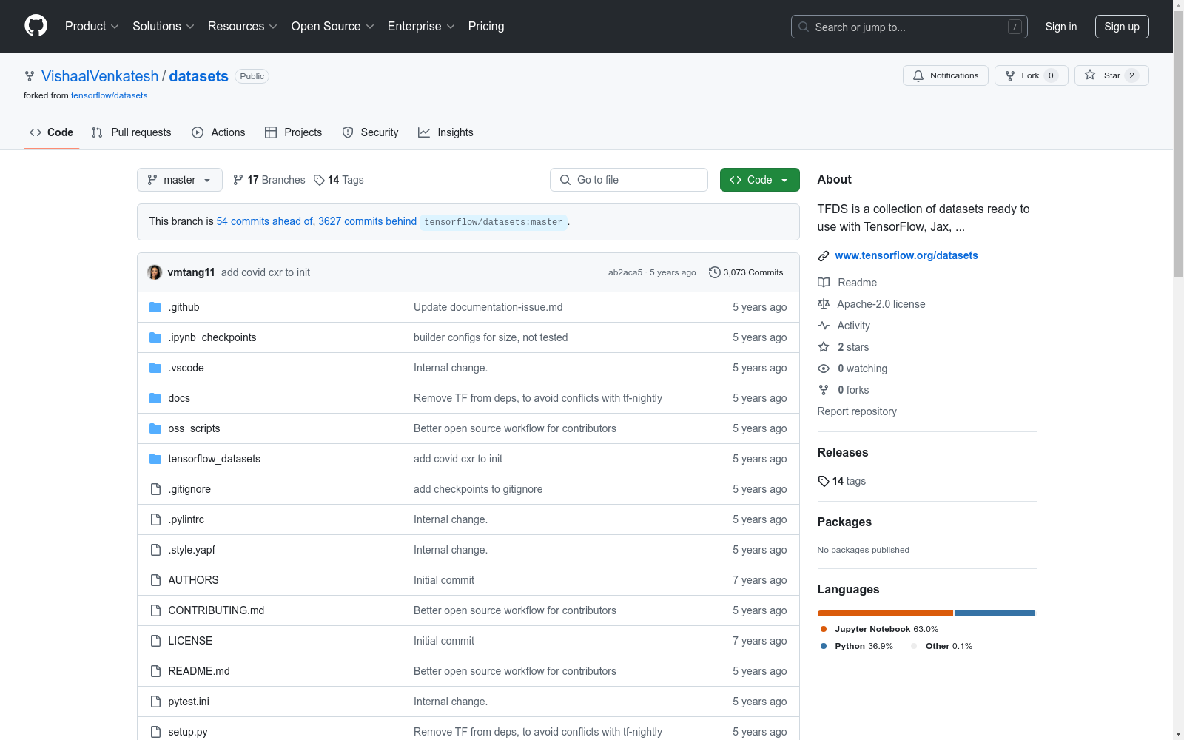Screen dimensions: 1184x740
Task: Open the master branch selector
Action: 180,180
